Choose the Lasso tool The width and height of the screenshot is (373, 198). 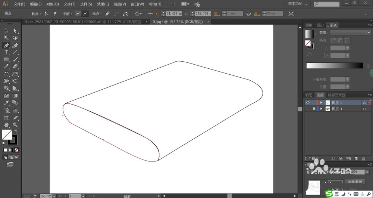pyautogui.click(x=15, y=38)
